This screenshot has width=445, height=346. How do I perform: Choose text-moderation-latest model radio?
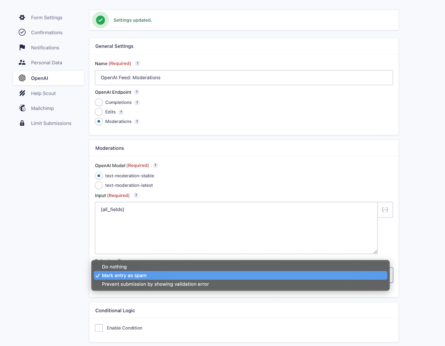[x=99, y=185]
